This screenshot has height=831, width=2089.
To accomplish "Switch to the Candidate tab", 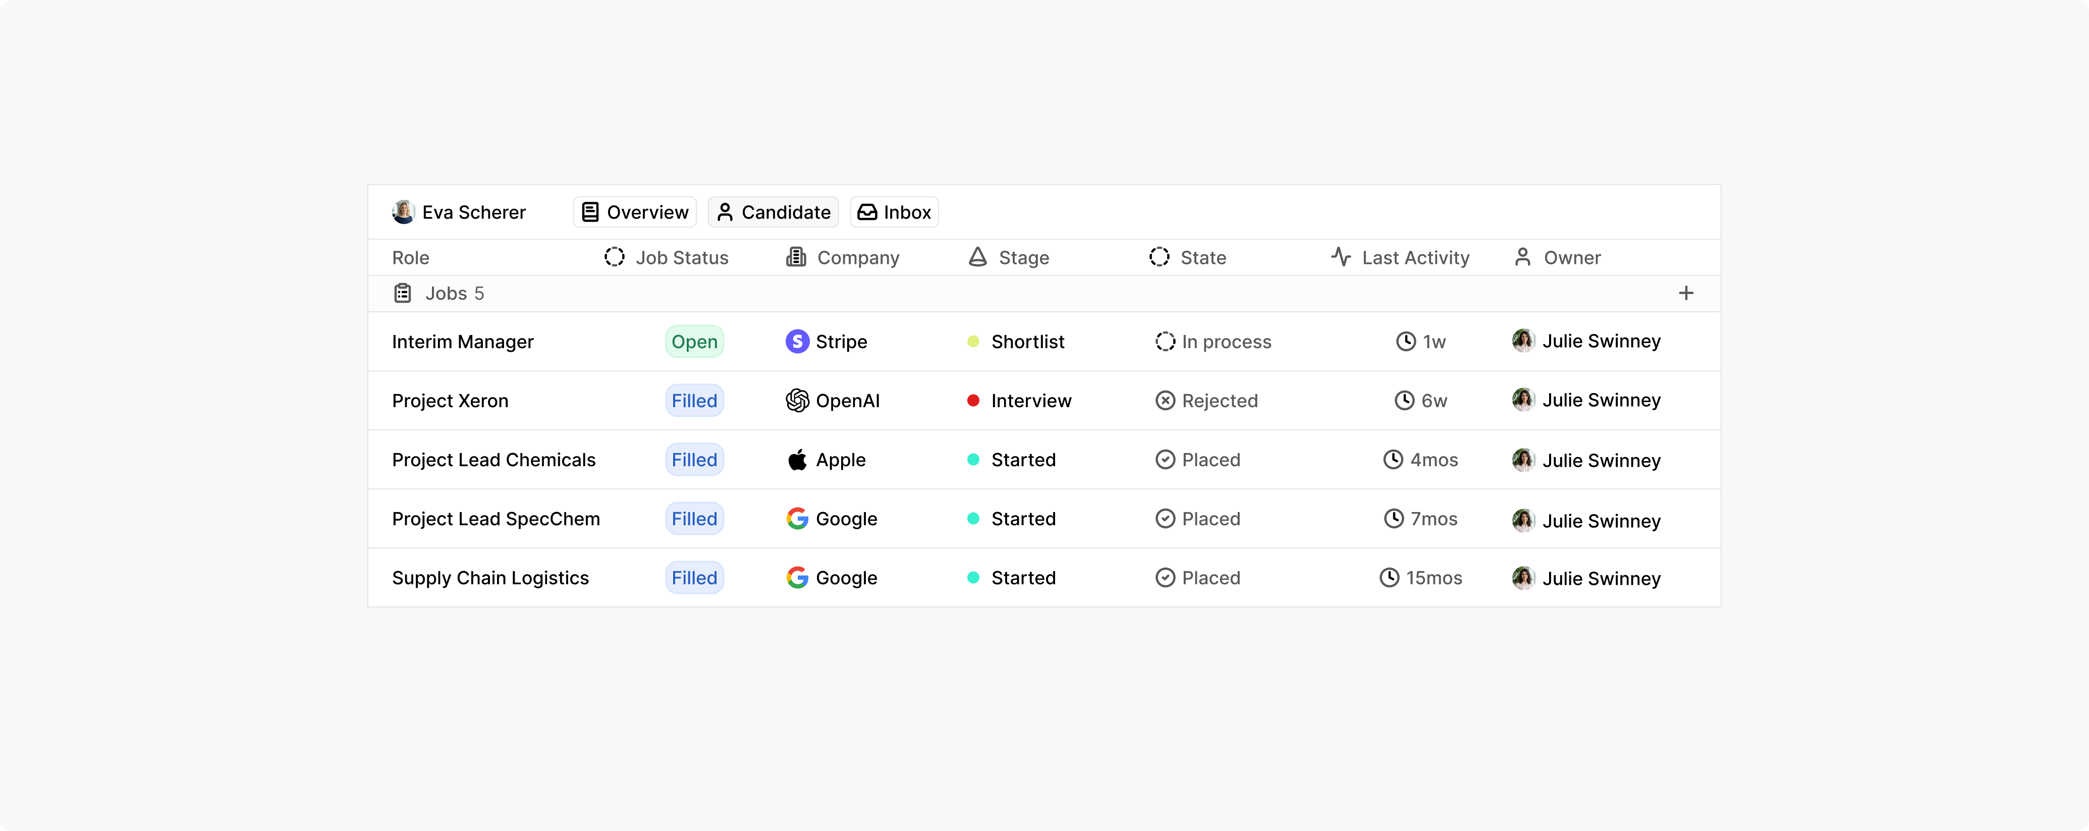I will click(x=774, y=211).
